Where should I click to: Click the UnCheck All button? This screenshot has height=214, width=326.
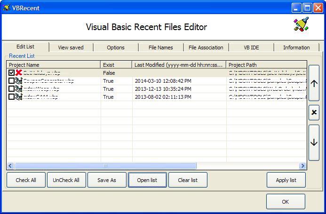(66, 180)
